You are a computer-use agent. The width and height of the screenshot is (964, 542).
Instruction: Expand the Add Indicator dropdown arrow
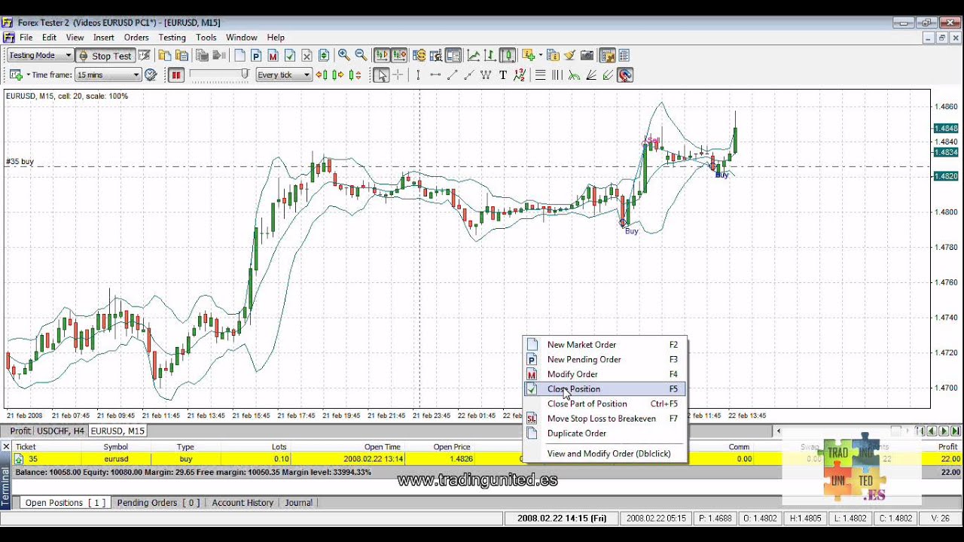tap(540, 55)
